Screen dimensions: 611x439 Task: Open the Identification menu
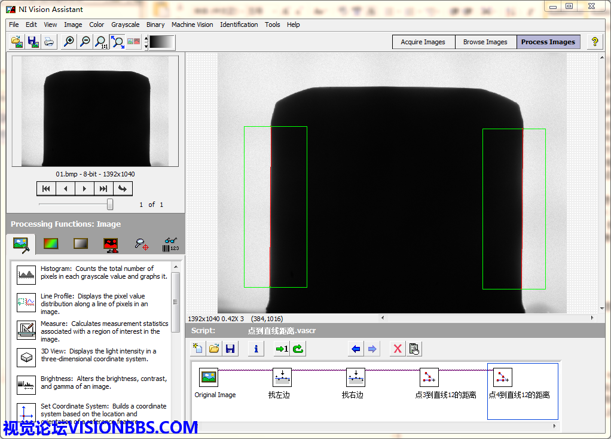pos(239,25)
